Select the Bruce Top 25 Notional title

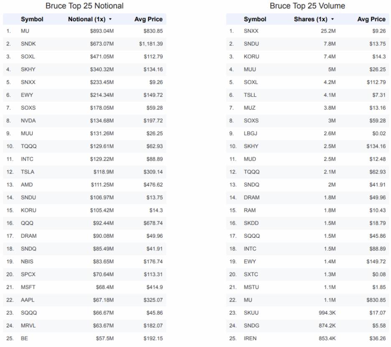pyautogui.click(x=84, y=6)
